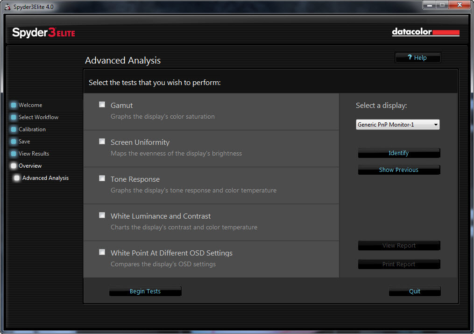Screen dimensions: 474x334
Task: Check the Screen Uniformity test box
Action: click(102, 142)
